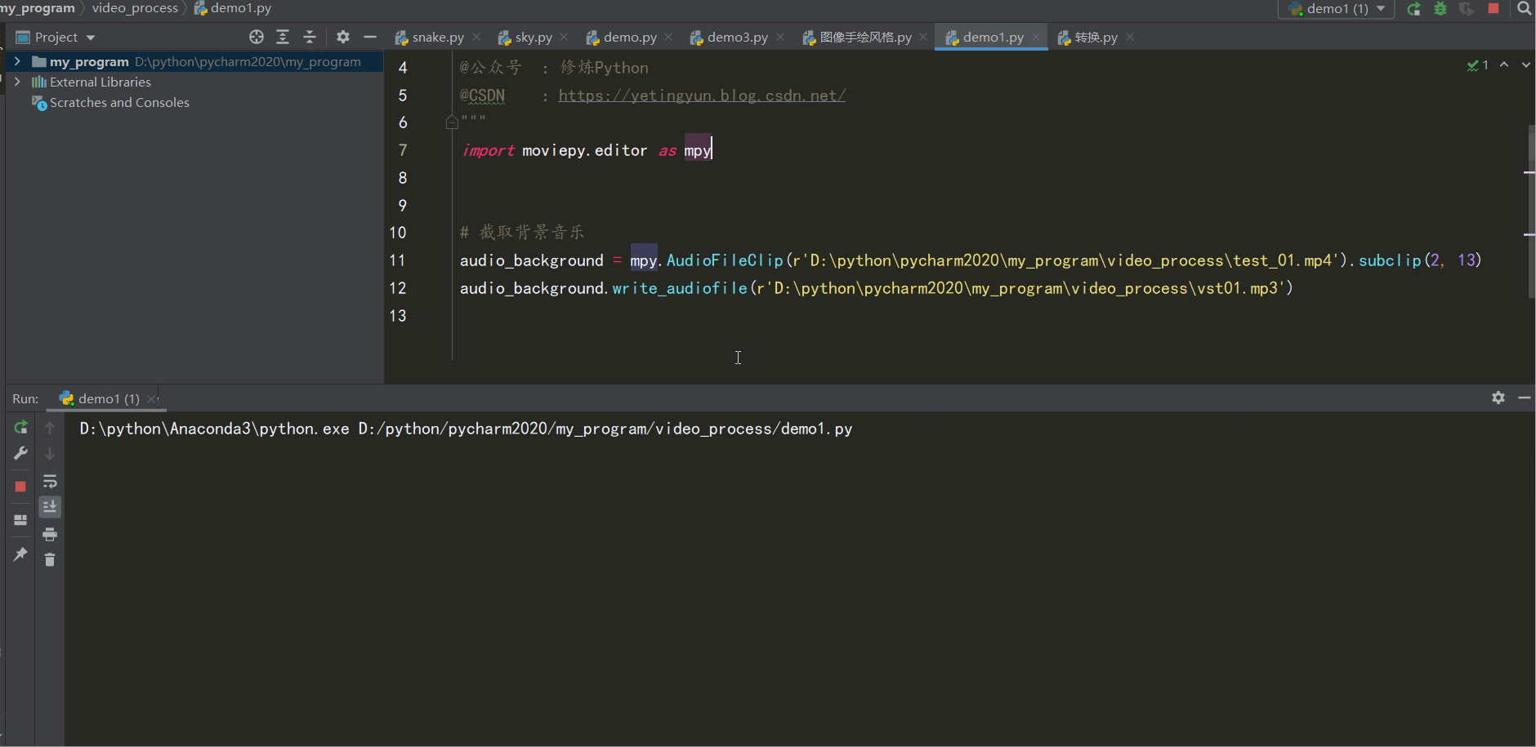Clear console output with trash icon
The image size is (1536, 747).
coord(50,560)
